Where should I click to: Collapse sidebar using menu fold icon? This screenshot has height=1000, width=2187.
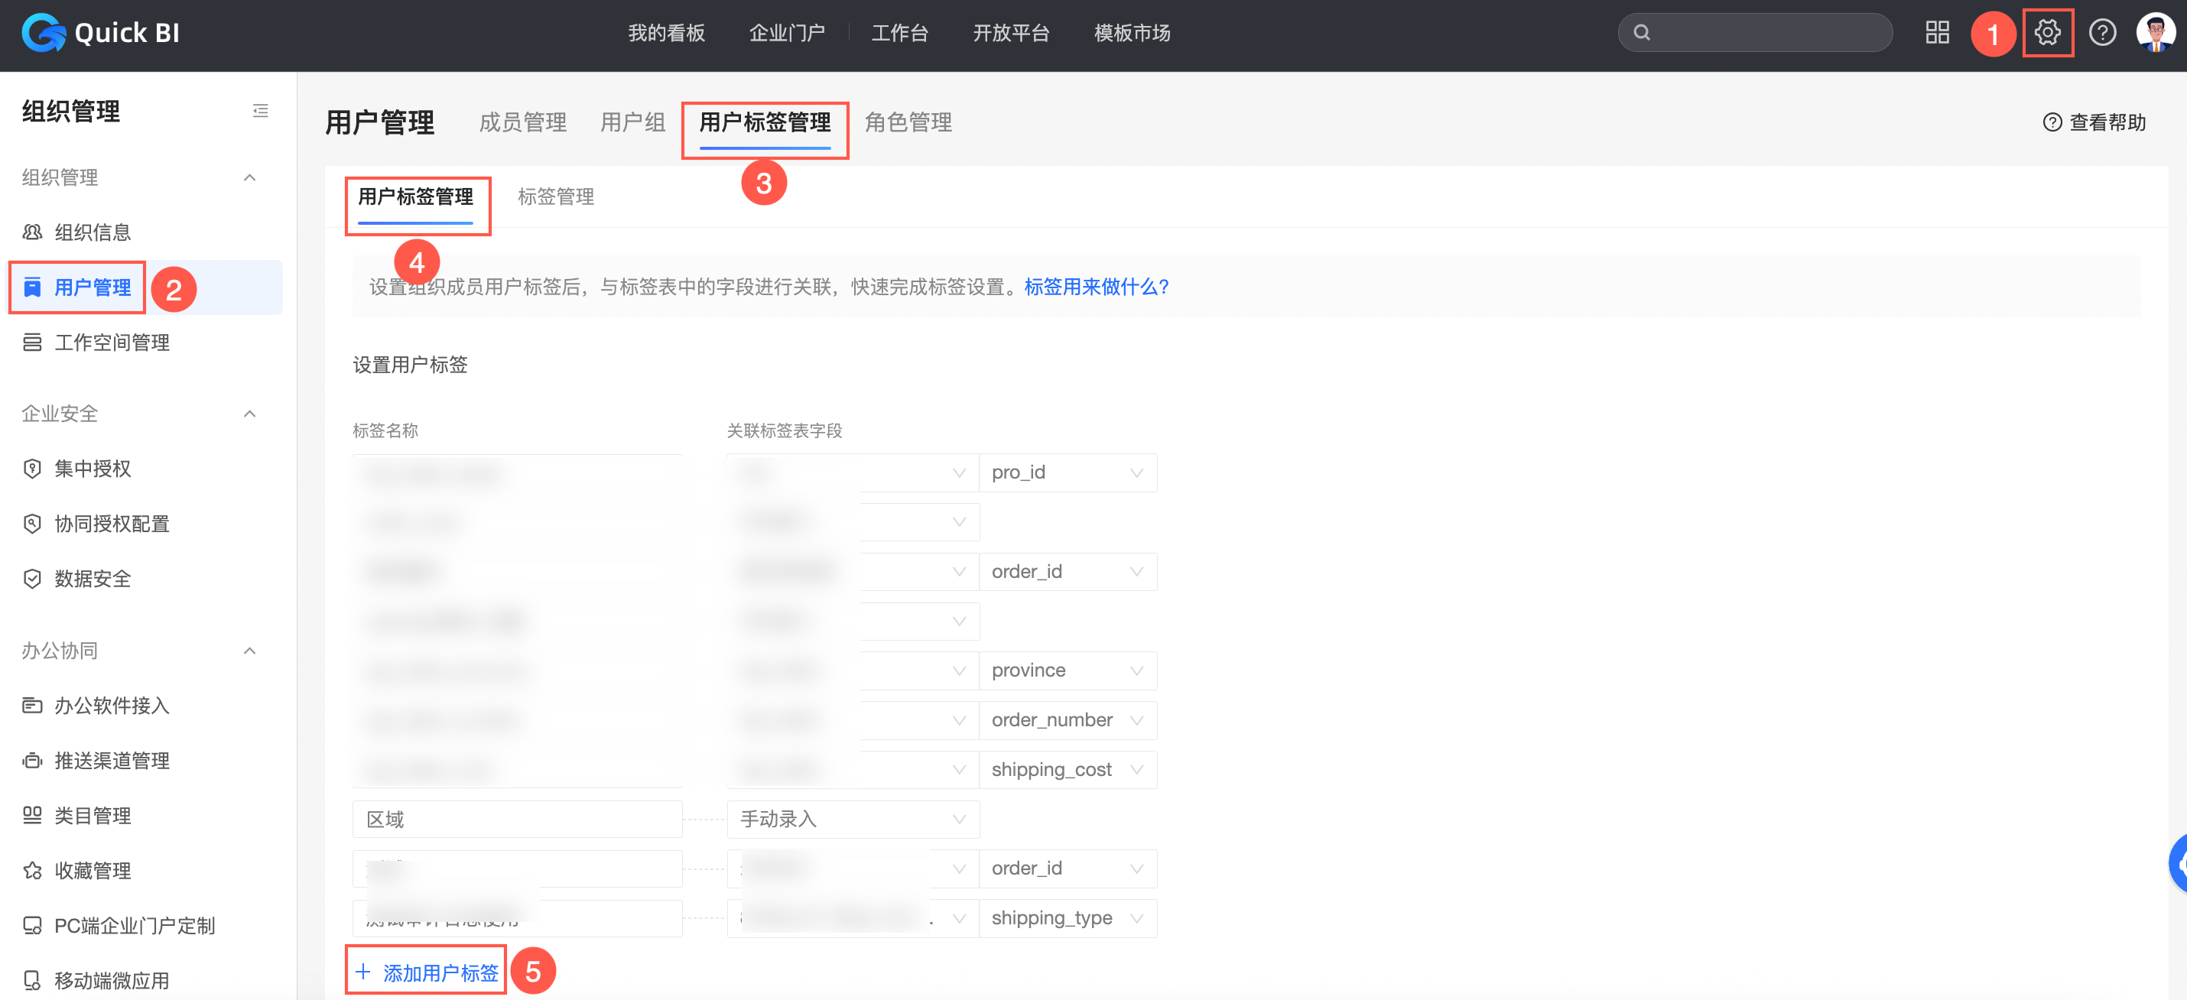[261, 111]
